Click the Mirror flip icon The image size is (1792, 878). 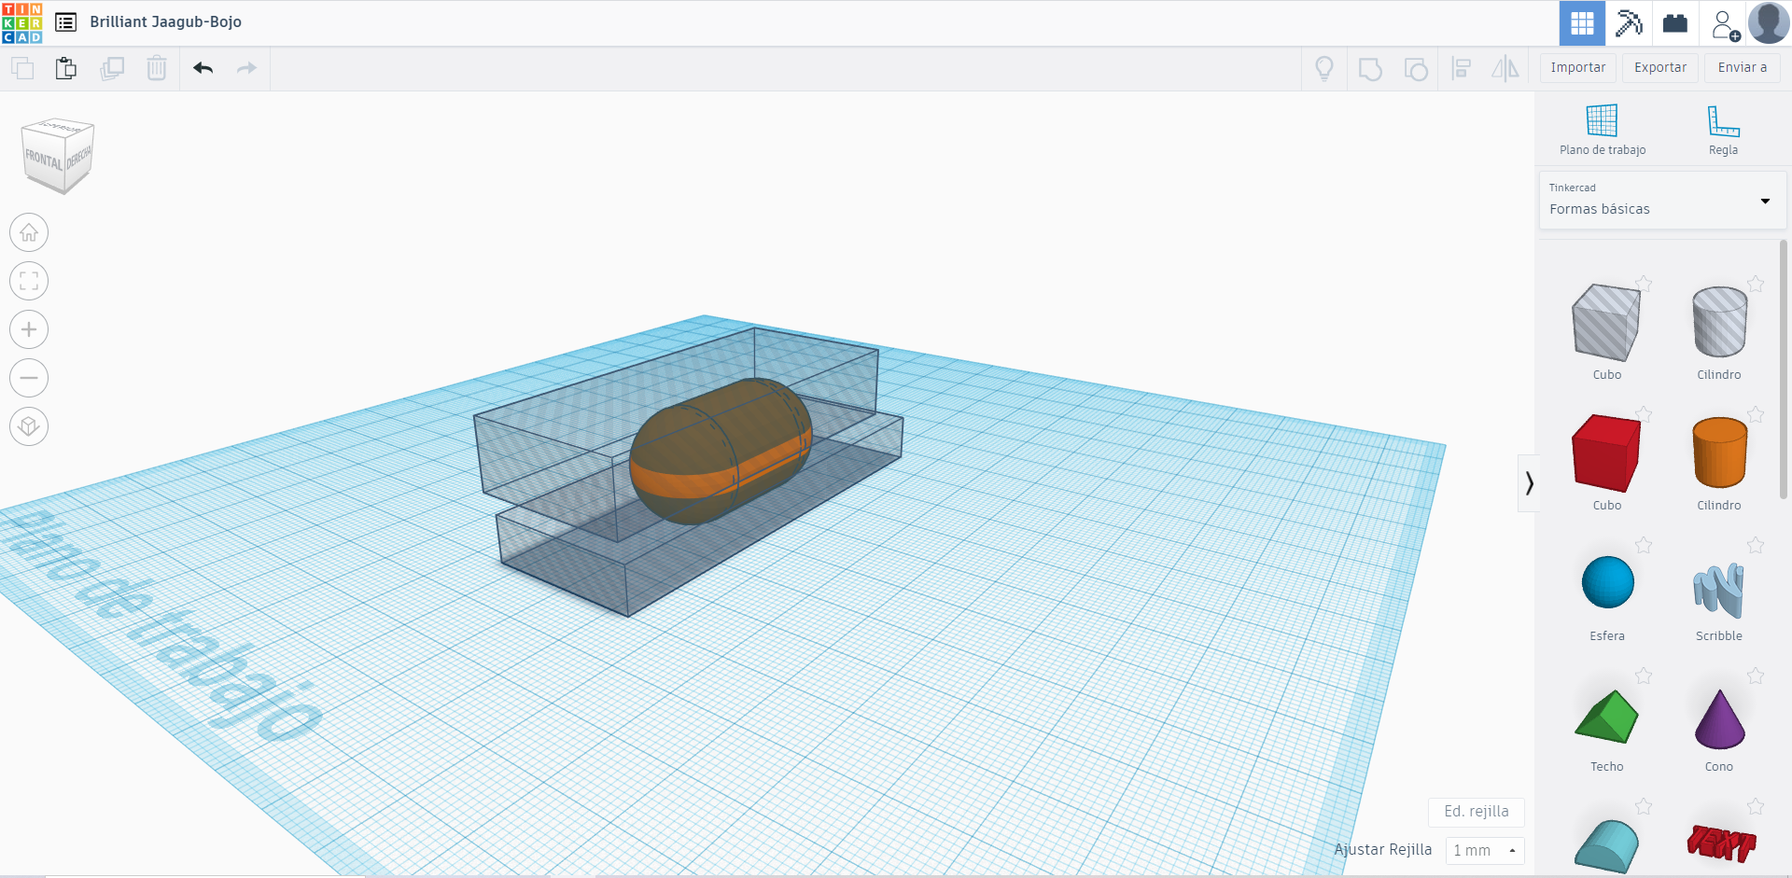[x=1505, y=68]
